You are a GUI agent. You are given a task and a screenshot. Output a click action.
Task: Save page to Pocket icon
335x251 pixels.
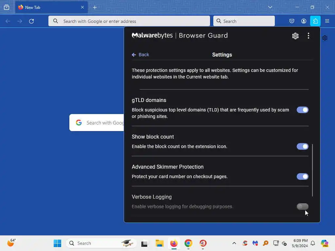[x=291, y=21]
